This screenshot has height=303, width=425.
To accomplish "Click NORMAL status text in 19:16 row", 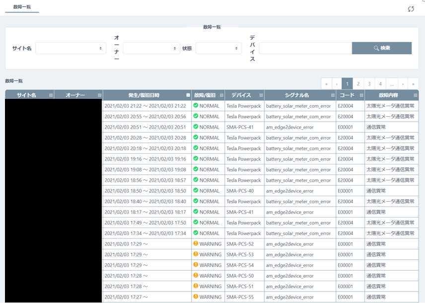I will coord(209,159).
